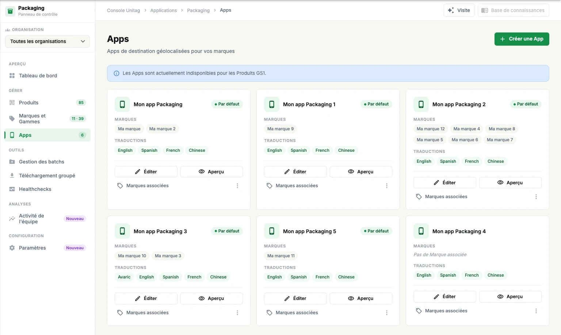Image resolution: width=561 pixels, height=335 pixels.
Task: Click Pas de Marque associée text
Action: click(x=440, y=255)
